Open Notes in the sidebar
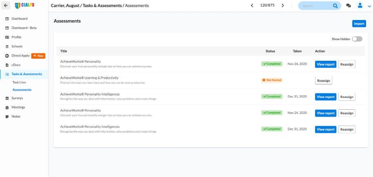The image size is (373, 177). (16, 117)
